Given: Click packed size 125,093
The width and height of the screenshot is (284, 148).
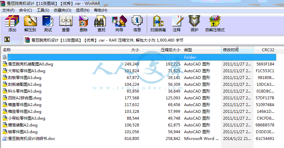Looking at the screenshot, I should point(173,98).
